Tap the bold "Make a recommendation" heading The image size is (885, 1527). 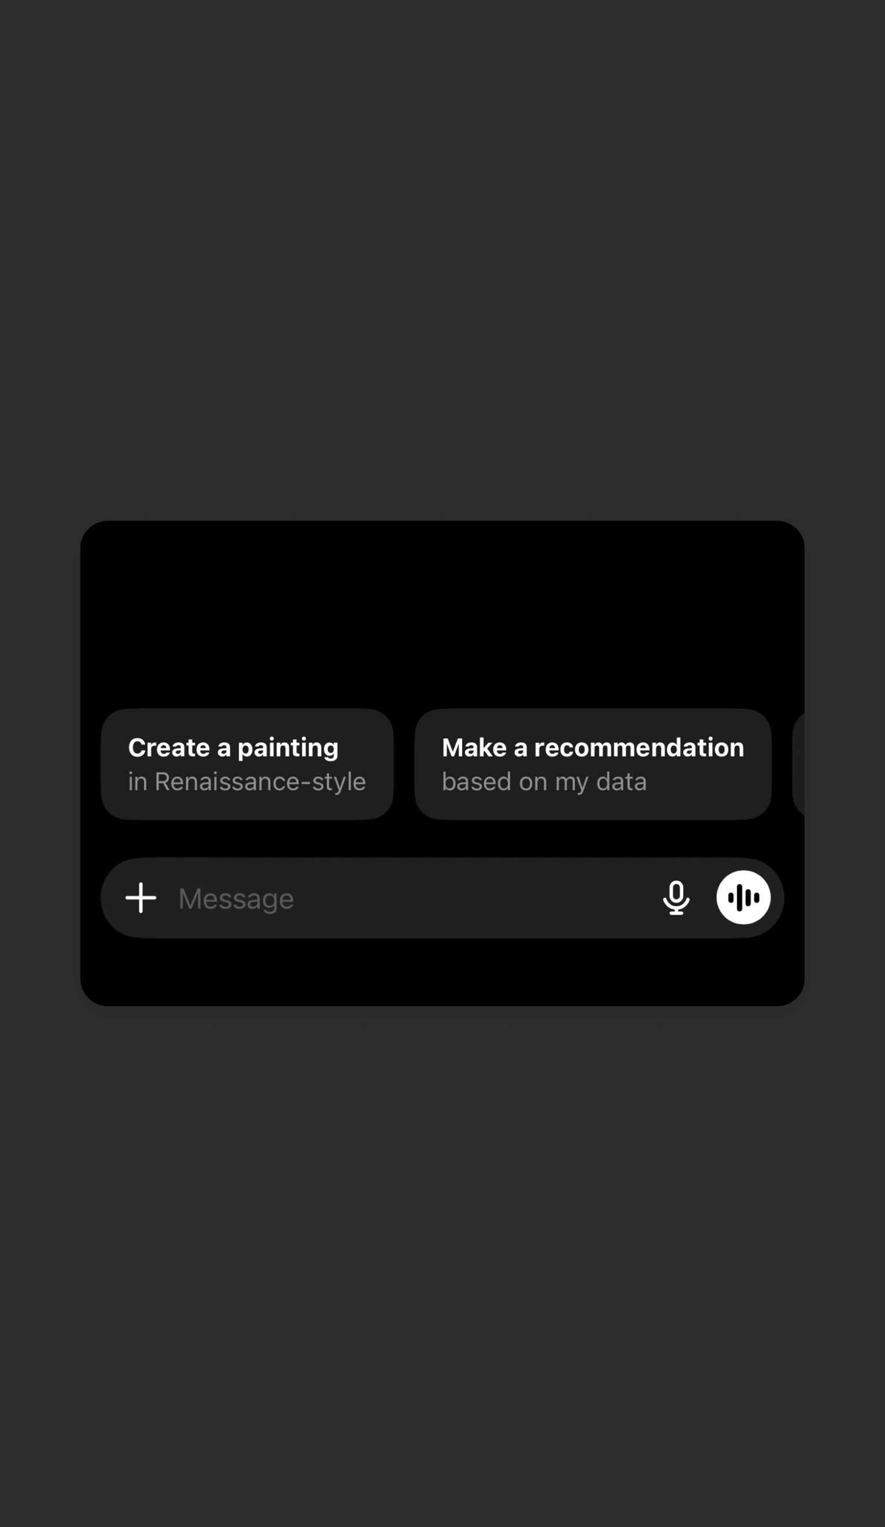(593, 747)
